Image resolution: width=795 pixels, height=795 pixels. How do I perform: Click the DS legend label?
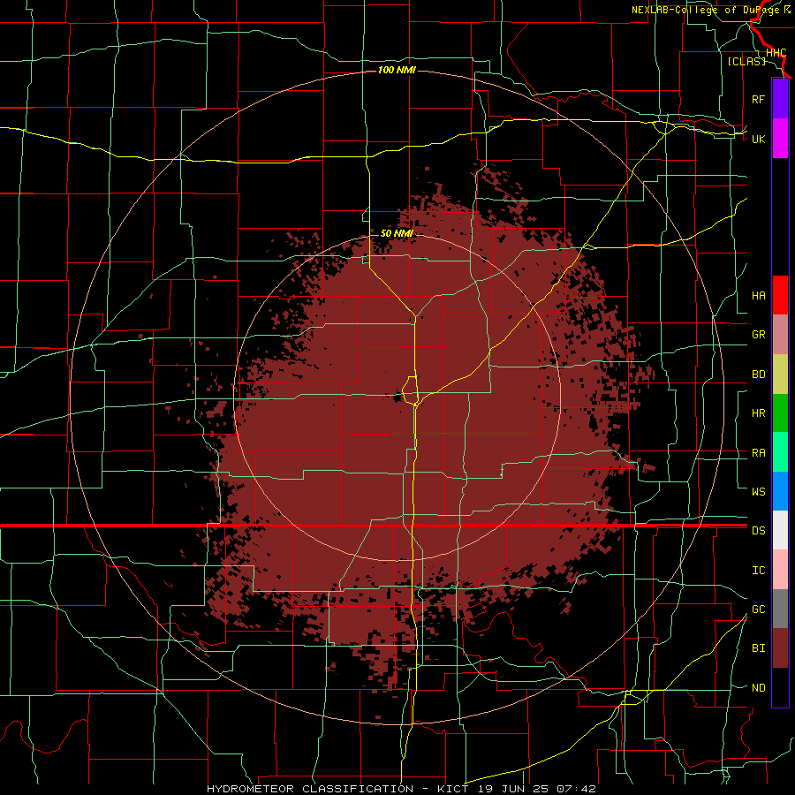click(758, 531)
